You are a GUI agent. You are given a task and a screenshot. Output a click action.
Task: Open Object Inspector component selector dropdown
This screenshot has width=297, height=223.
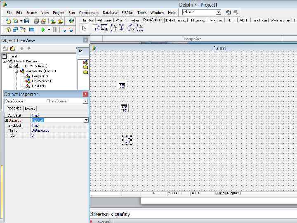85,101
